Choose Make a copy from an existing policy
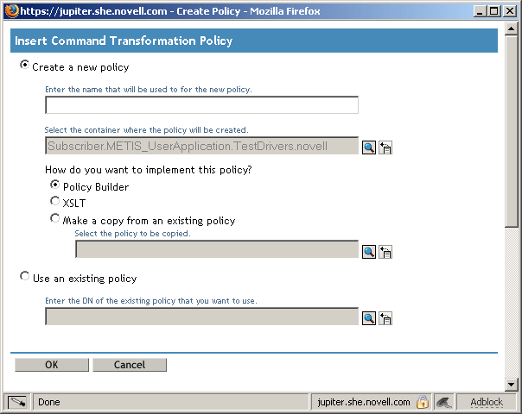Screen dimensions: 522x414 pos(55,219)
